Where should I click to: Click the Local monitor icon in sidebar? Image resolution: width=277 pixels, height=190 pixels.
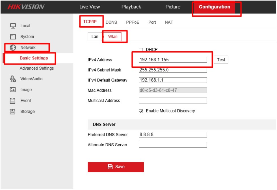point(13,26)
